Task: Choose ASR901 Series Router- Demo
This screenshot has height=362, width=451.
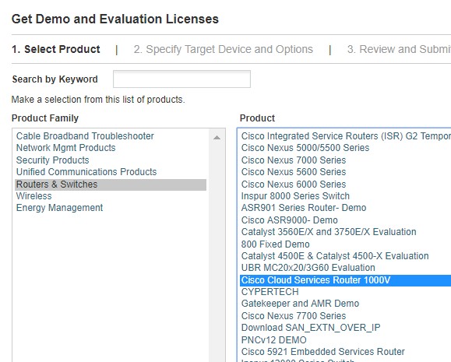Action: pyautogui.click(x=304, y=208)
